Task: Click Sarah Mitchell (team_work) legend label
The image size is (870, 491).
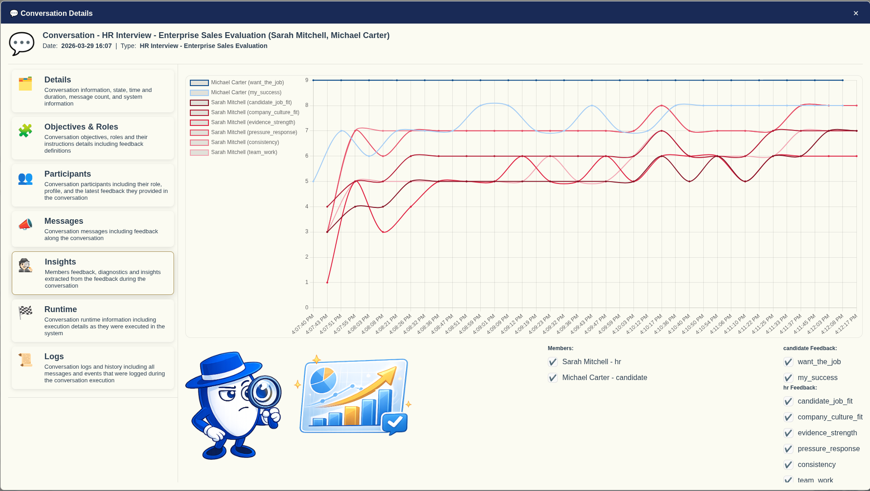Action: point(244,152)
